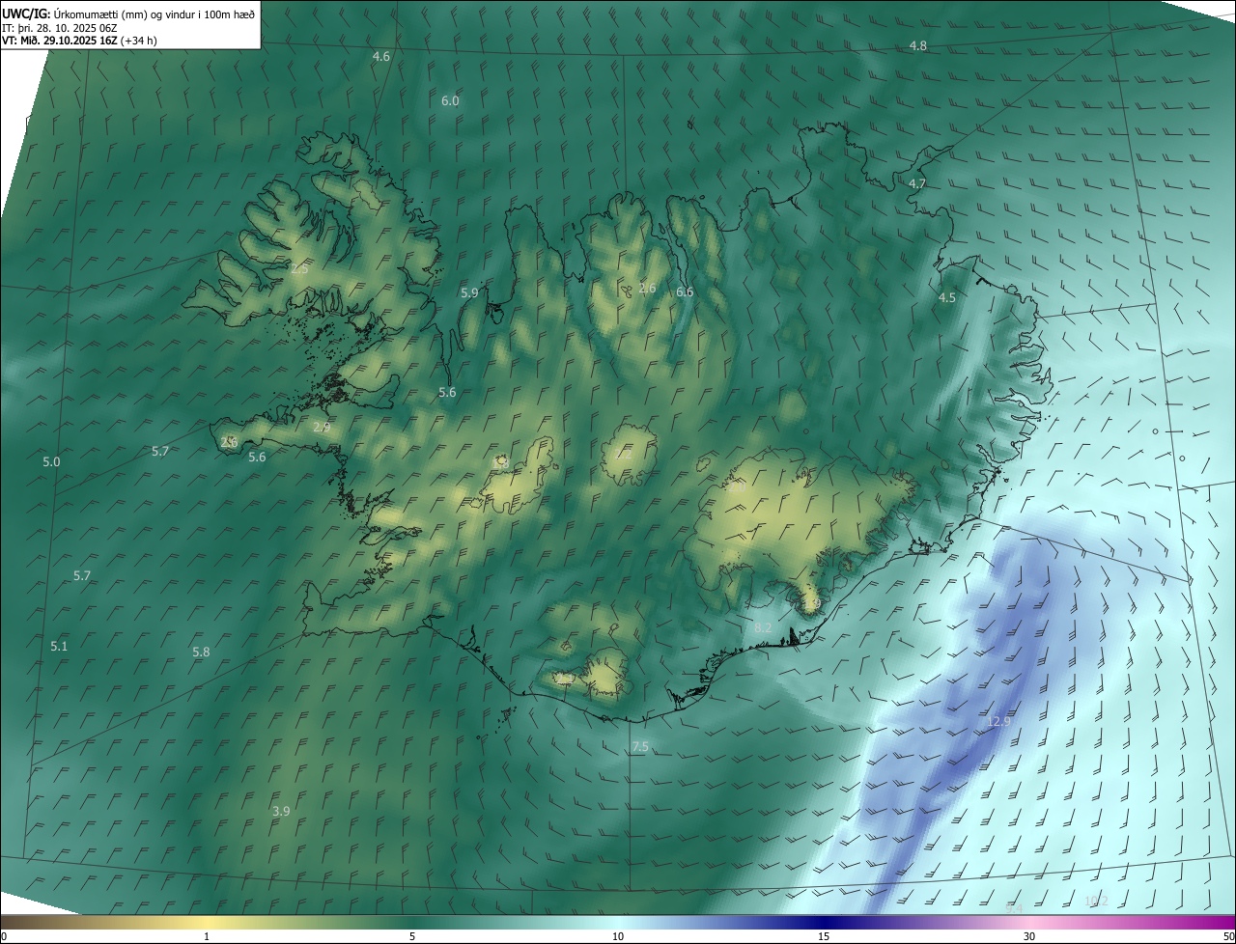Click the 3.9 value on the map
The width and height of the screenshot is (1236, 944).
[x=281, y=812]
